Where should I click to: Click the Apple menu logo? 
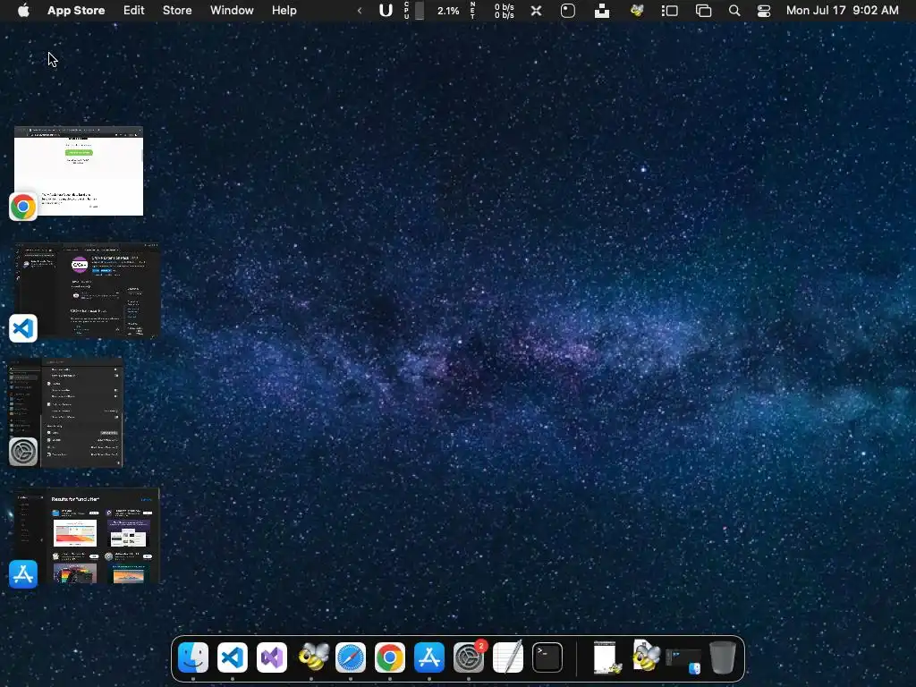pyautogui.click(x=23, y=10)
